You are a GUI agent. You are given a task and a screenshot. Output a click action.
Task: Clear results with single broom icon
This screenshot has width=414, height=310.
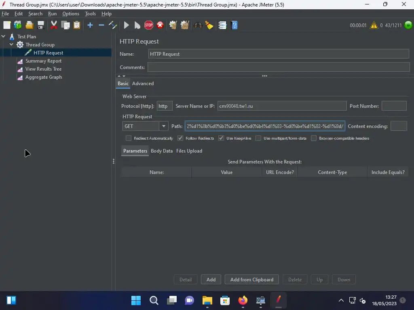pyautogui.click(x=173, y=25)
